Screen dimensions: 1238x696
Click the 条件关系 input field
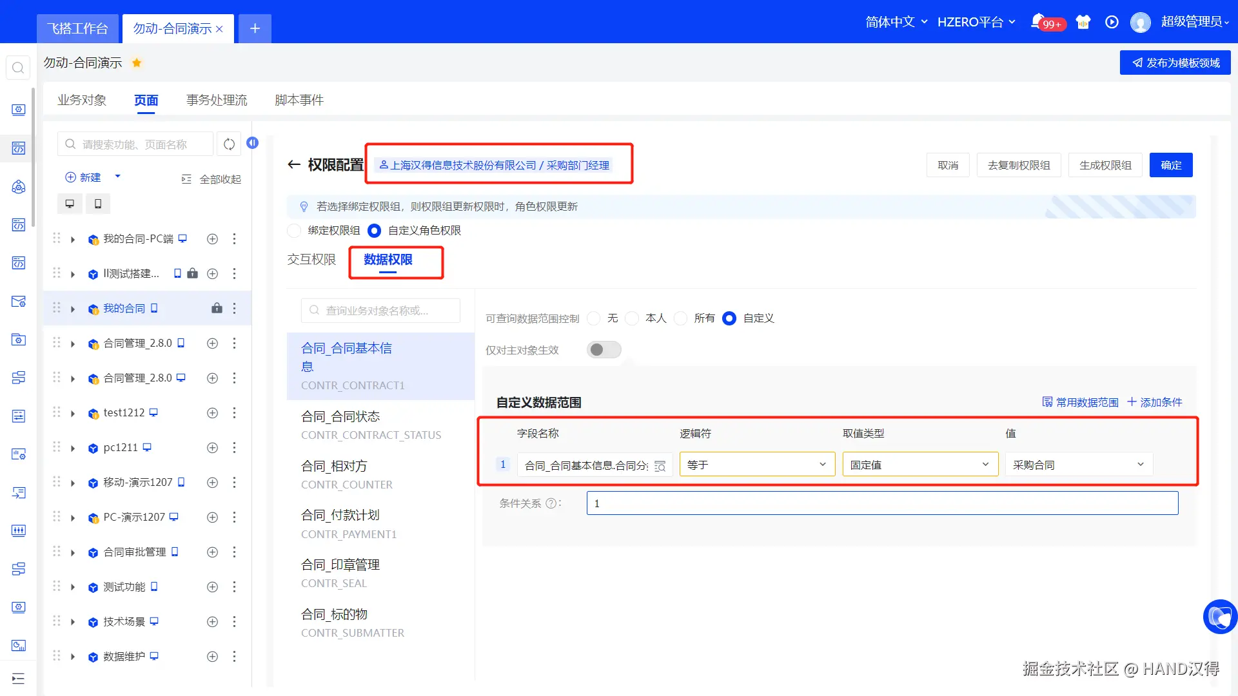(881, 503)
